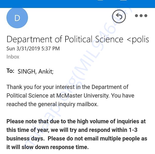Tap the truncated '<polis' email address
155x154 pixels.
pyautogui.click(x=138, y=39)
